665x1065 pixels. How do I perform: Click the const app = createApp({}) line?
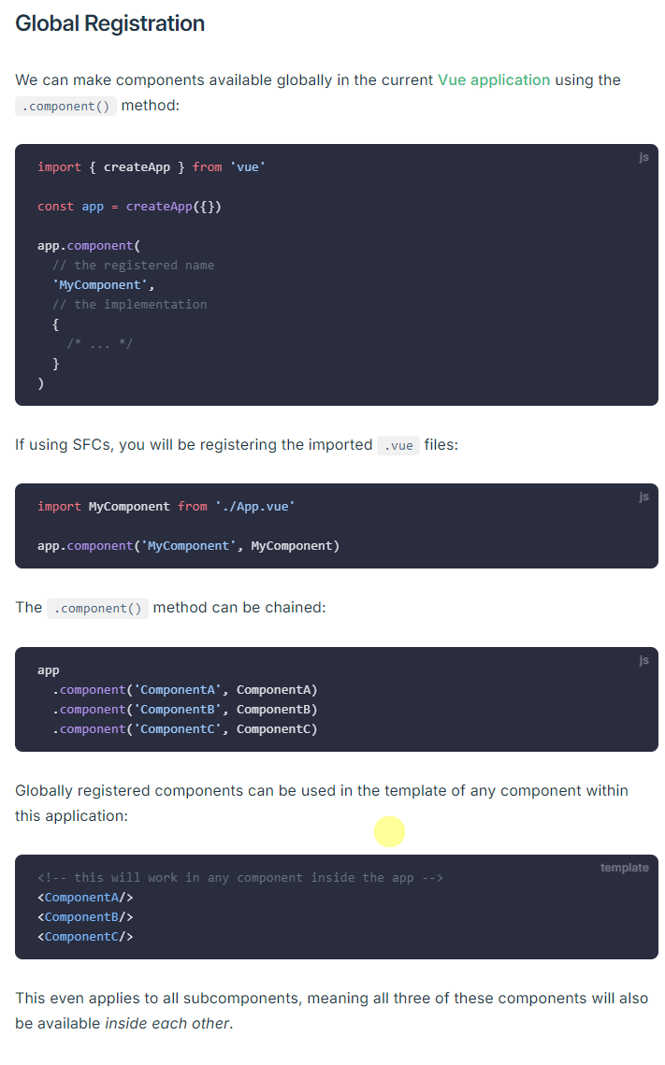(129, 207)
